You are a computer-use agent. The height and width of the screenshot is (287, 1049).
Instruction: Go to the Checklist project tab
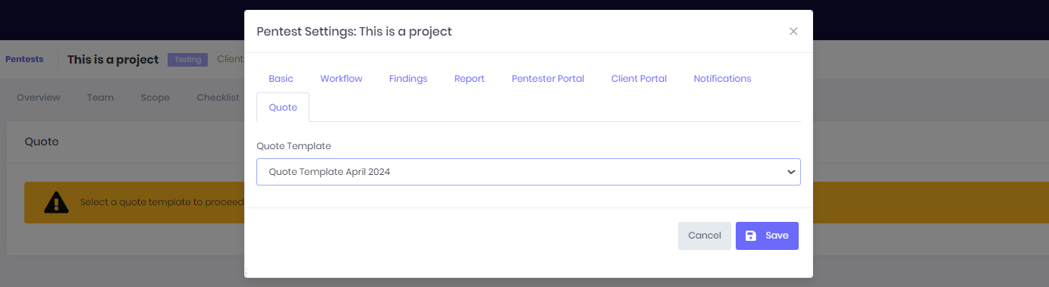coord(218,98)
